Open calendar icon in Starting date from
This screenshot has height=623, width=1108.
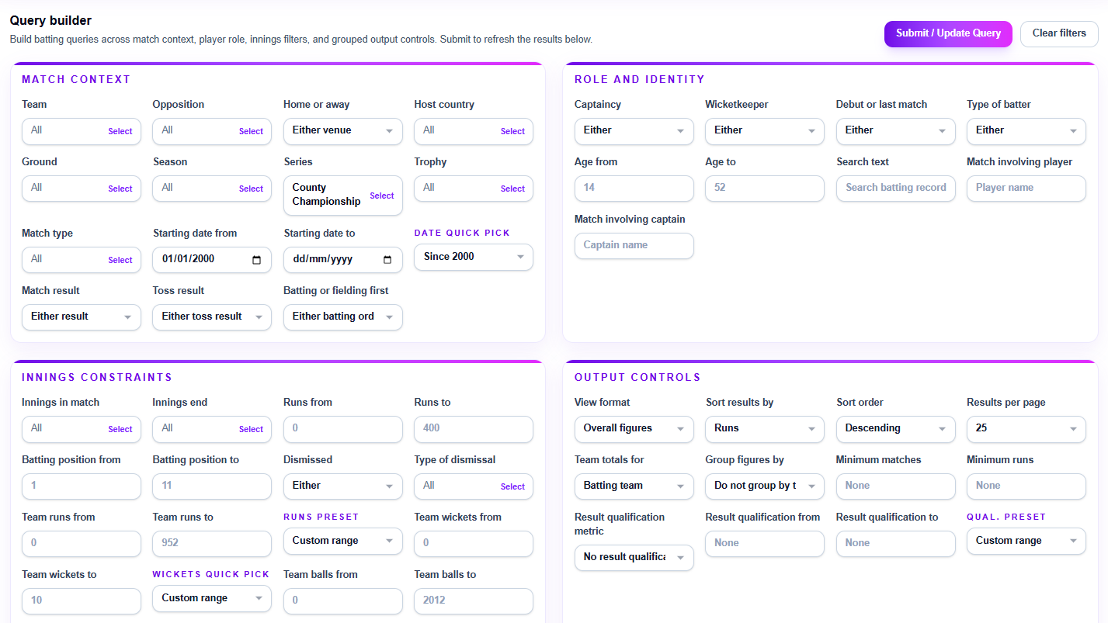[257, 260]
